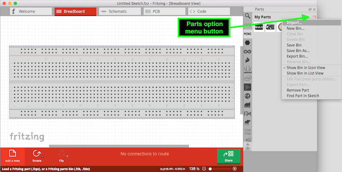
Task: Choose Export Bin... entry
Action: 312,56
